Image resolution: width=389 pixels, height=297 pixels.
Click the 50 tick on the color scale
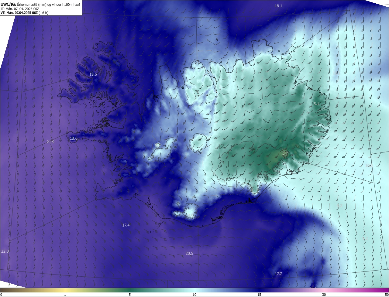[387, 295]
